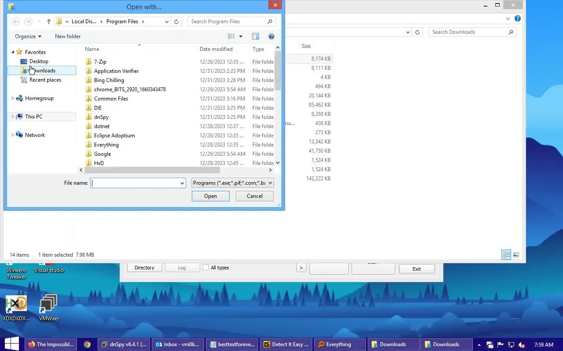563x351 pixels.
Task: Open the change view icon in dialog
Action: click(x=231, y=36)
